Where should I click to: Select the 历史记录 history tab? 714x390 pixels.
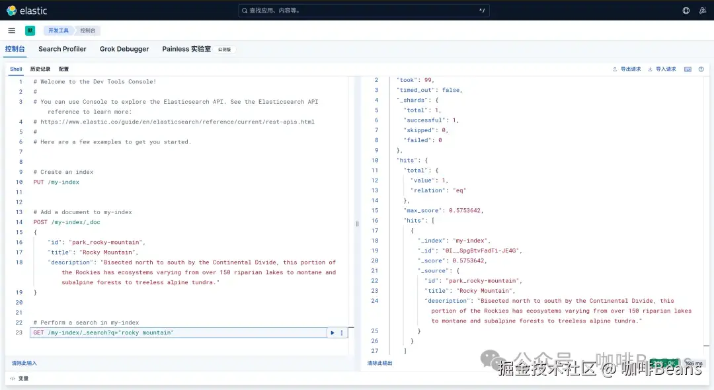tap(40, 69)
